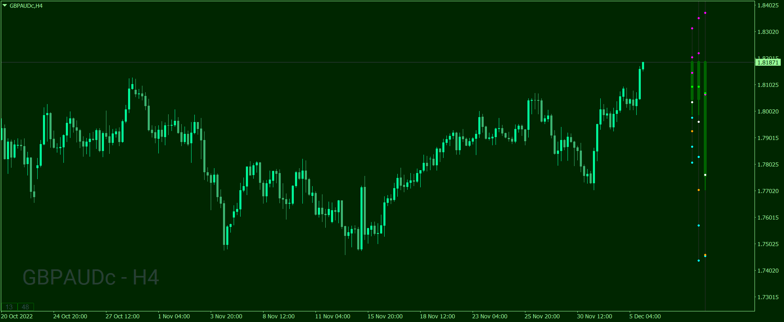Click the box labeled 48
The image size is (784, 322).
coord(25,307)
